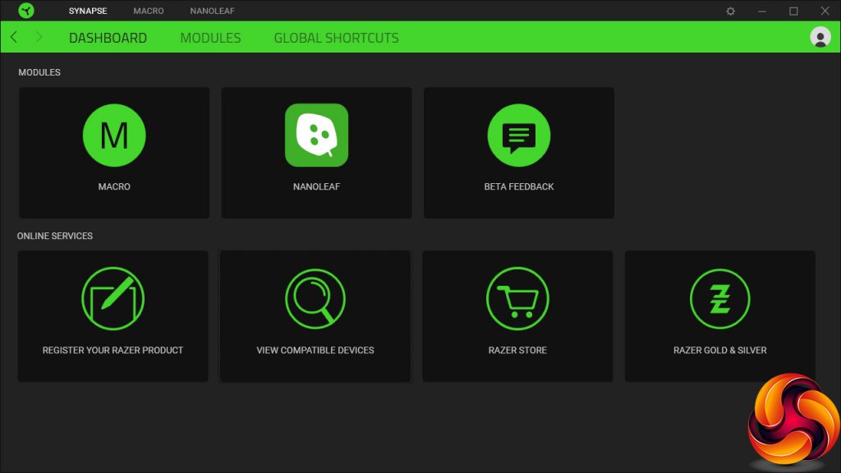Image resolution: width=841 pixels, height=473 pixels.
Task: Open the Nanoleaf module icon
Action: click(316, 135)
